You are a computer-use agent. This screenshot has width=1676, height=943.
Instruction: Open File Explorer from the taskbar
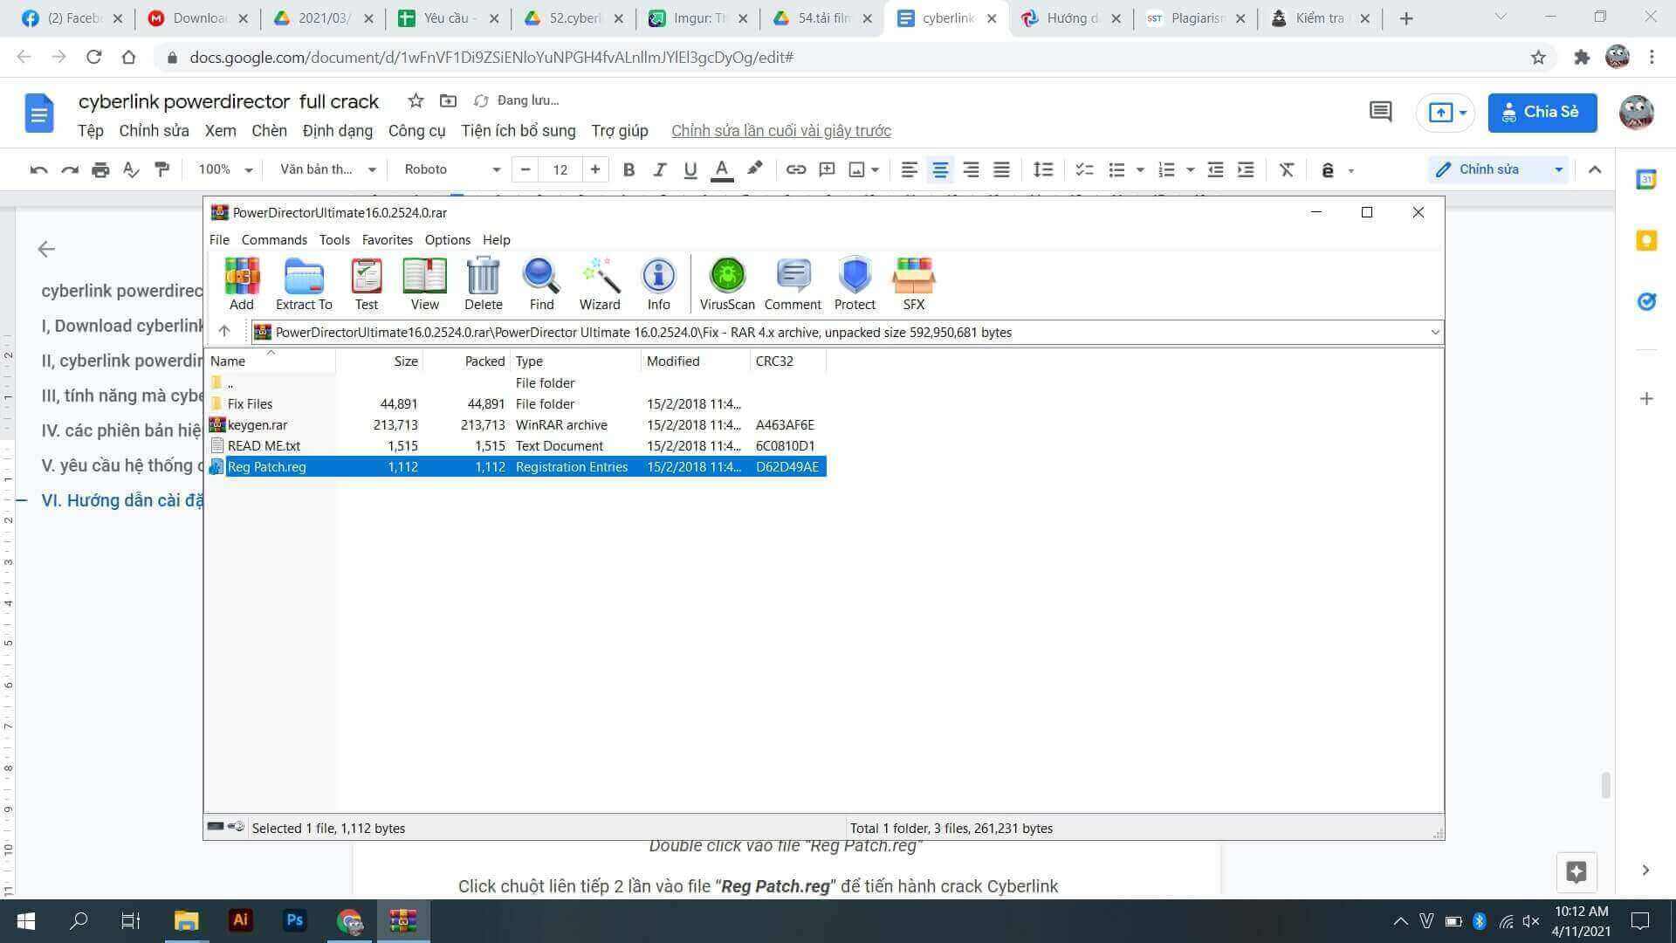click(186, 921)
